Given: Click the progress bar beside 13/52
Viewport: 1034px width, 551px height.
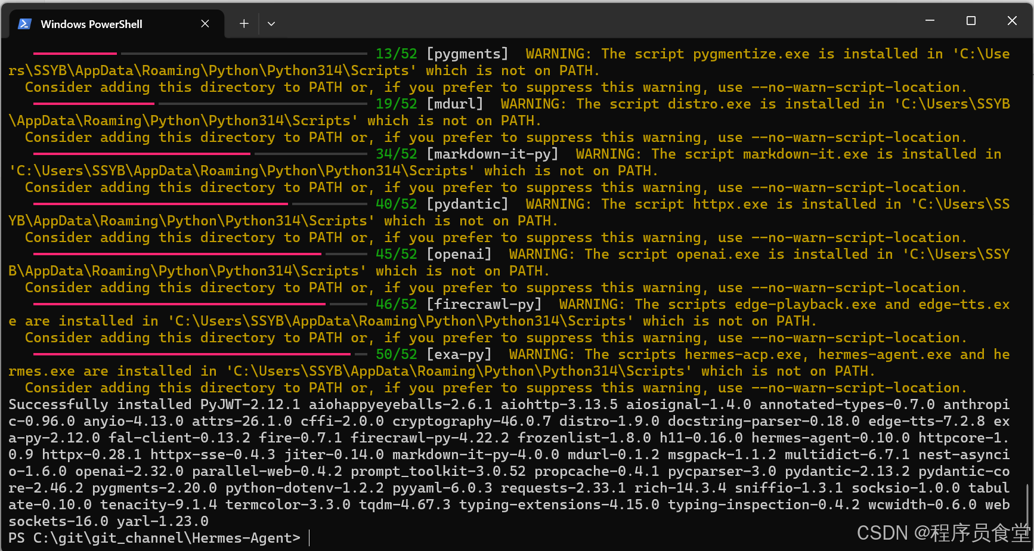Looking at the screenshot, I should (x=200, y=54).
